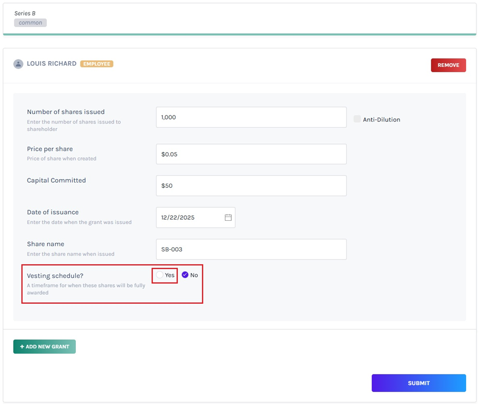Click the EMPLOYEE badge
This screenshot has width=479, height=404.
click(x=97, y=64)
